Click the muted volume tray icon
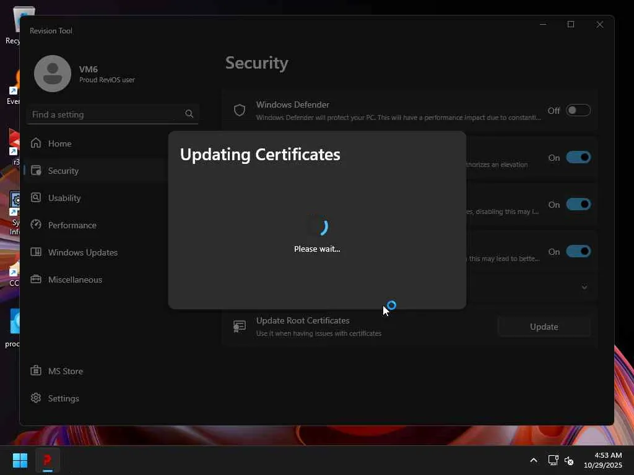This screenshot has height=475, width=634. tap(569, 460)
